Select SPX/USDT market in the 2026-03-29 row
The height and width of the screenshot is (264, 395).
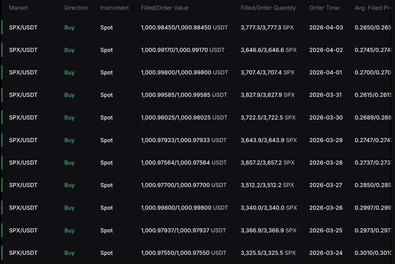[x=23, y=140]
